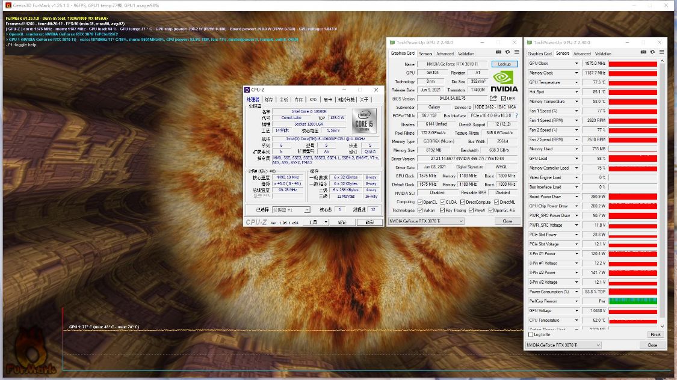Open the 内存 (Memory) tab in CPU-Z
The image size is (677, 380).
[x=298, y=100]
